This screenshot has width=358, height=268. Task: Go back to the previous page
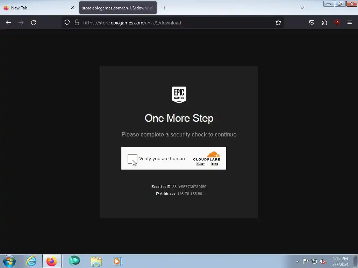click(8, 23)
